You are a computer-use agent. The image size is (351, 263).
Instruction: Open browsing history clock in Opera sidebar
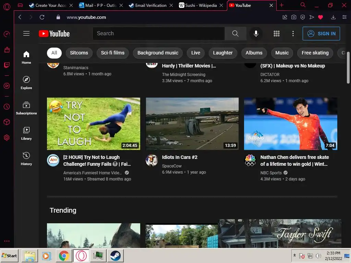click(x=7, y=107)
